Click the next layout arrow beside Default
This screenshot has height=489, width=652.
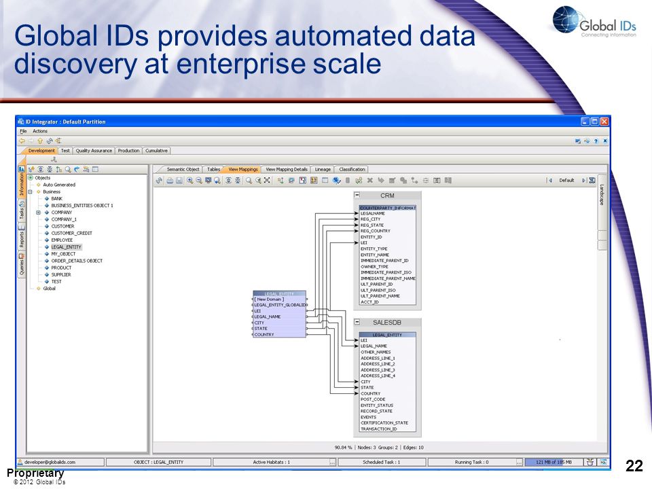tap(583, 181)
